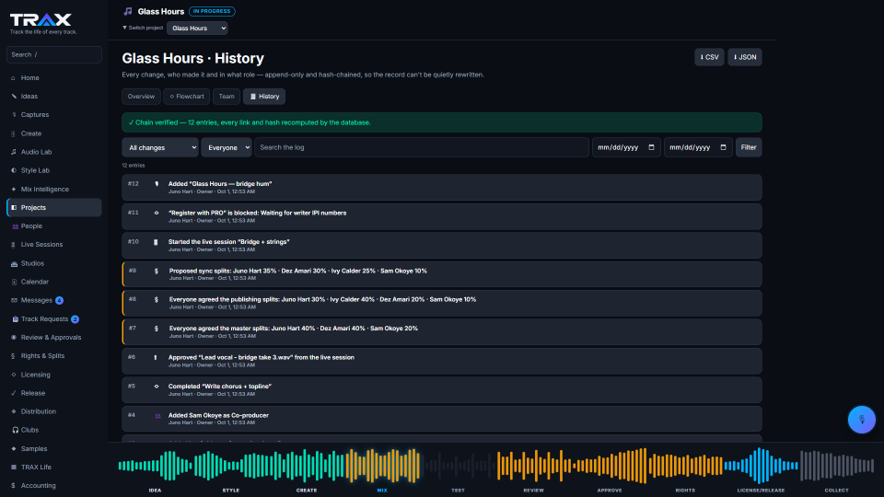Click the LICENSE/RELEASE stage waveform

click(x=762, y=467)
